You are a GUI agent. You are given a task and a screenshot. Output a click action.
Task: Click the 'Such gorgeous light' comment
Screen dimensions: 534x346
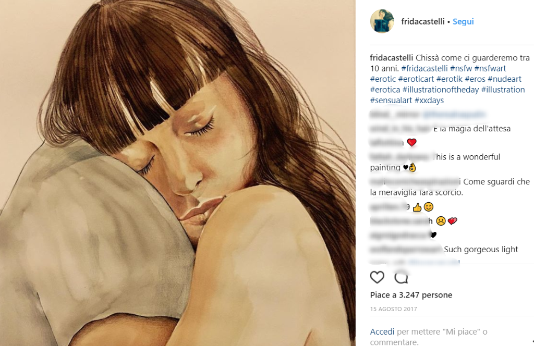480,250
